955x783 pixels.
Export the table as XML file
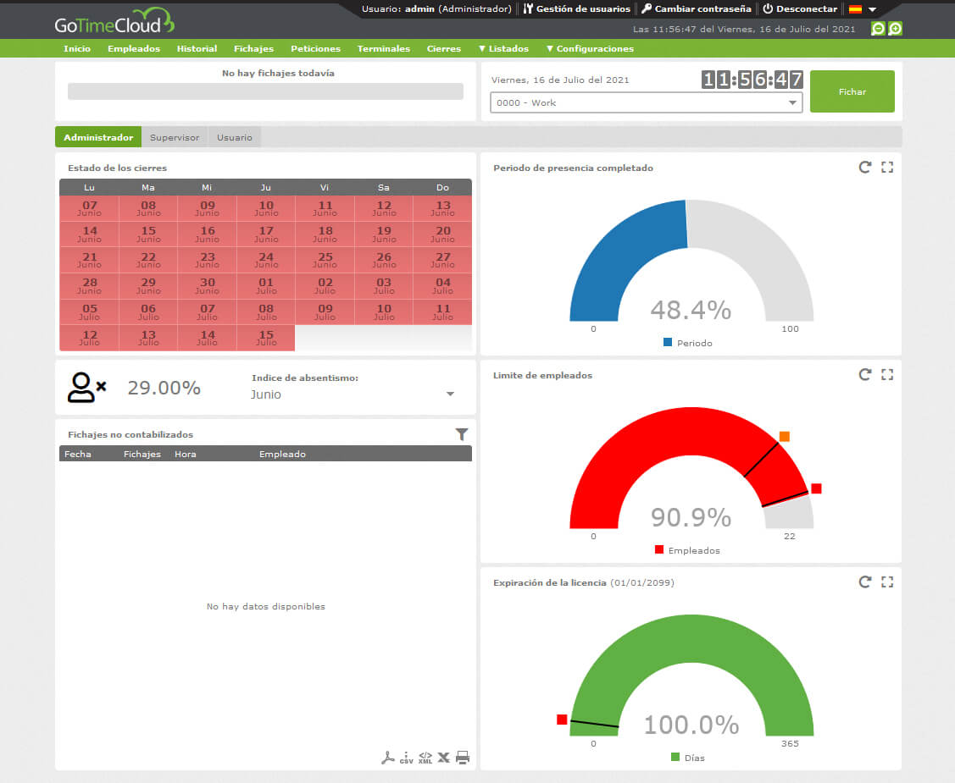[x=425, y=758]
